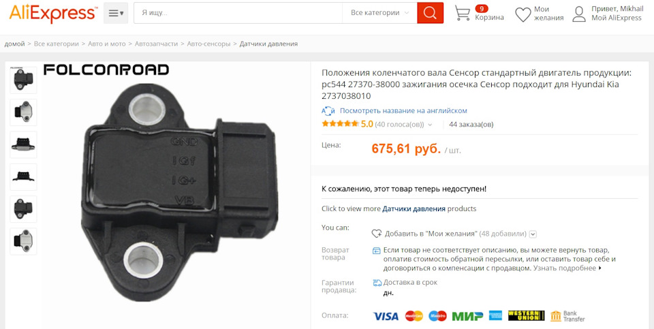Expand the rating votes breakdown arrow
This screenshot has width=654, height=329.
click(431, 124)
